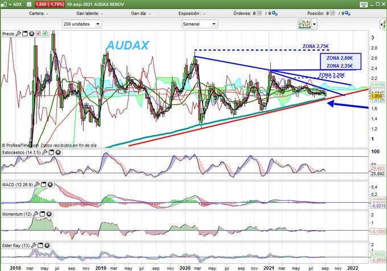Image resolution: width=387 pixels, height=271 pixels.
Task: Click the red plus icon beside Precio
Action: click(38, 34)
